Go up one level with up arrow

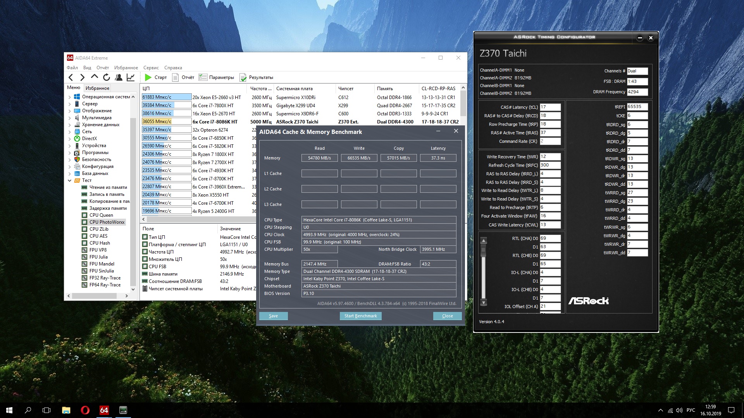click(x=94, y=77)
